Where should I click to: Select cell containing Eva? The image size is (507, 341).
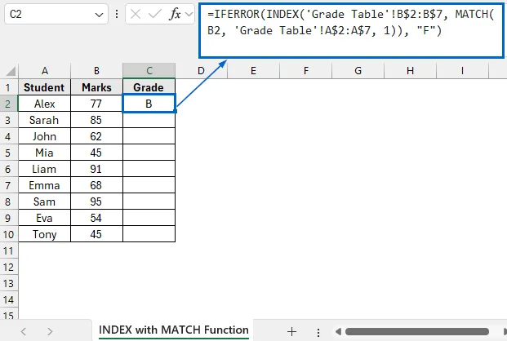point(44,218)
